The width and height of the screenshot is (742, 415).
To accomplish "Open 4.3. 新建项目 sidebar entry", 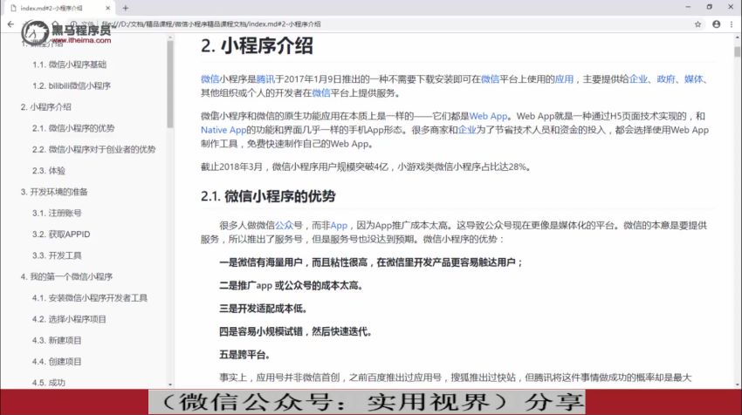I will pos(57,340).
